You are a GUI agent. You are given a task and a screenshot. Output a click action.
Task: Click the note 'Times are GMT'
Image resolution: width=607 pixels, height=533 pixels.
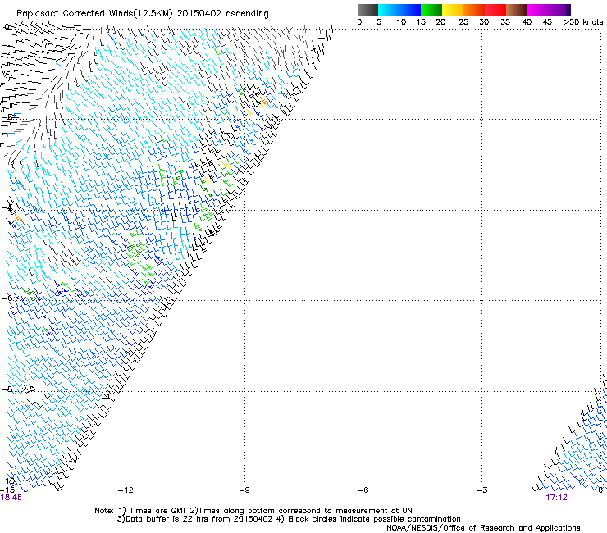158,511
